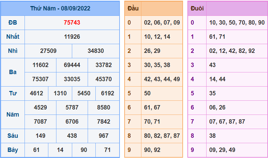Click the Nhất prize number 11926
This screenshot has width=268, height=158.
[72, 37]
